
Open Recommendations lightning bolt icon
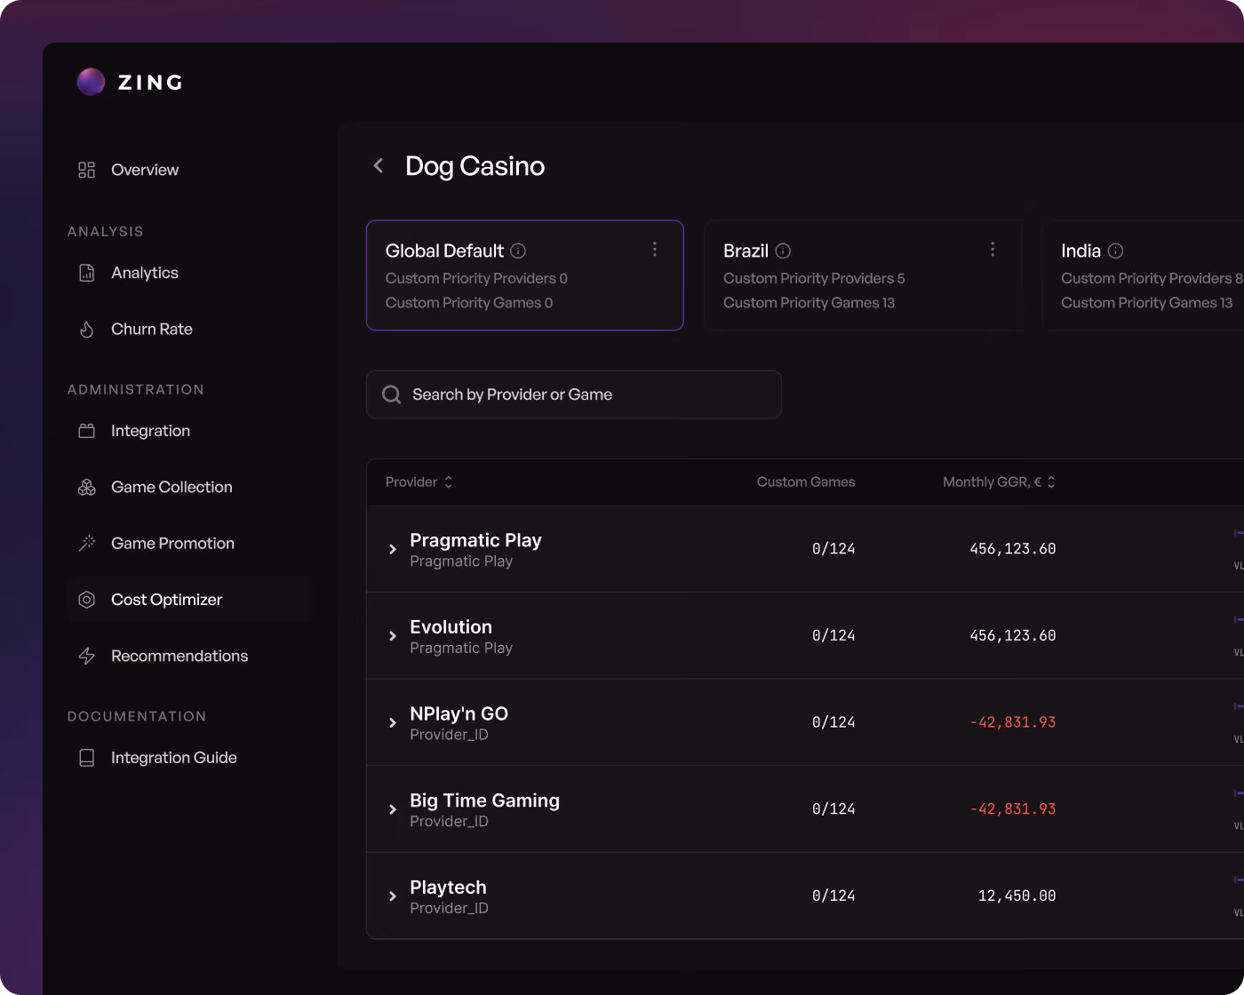pyautogui.click(x=86, y=656)
